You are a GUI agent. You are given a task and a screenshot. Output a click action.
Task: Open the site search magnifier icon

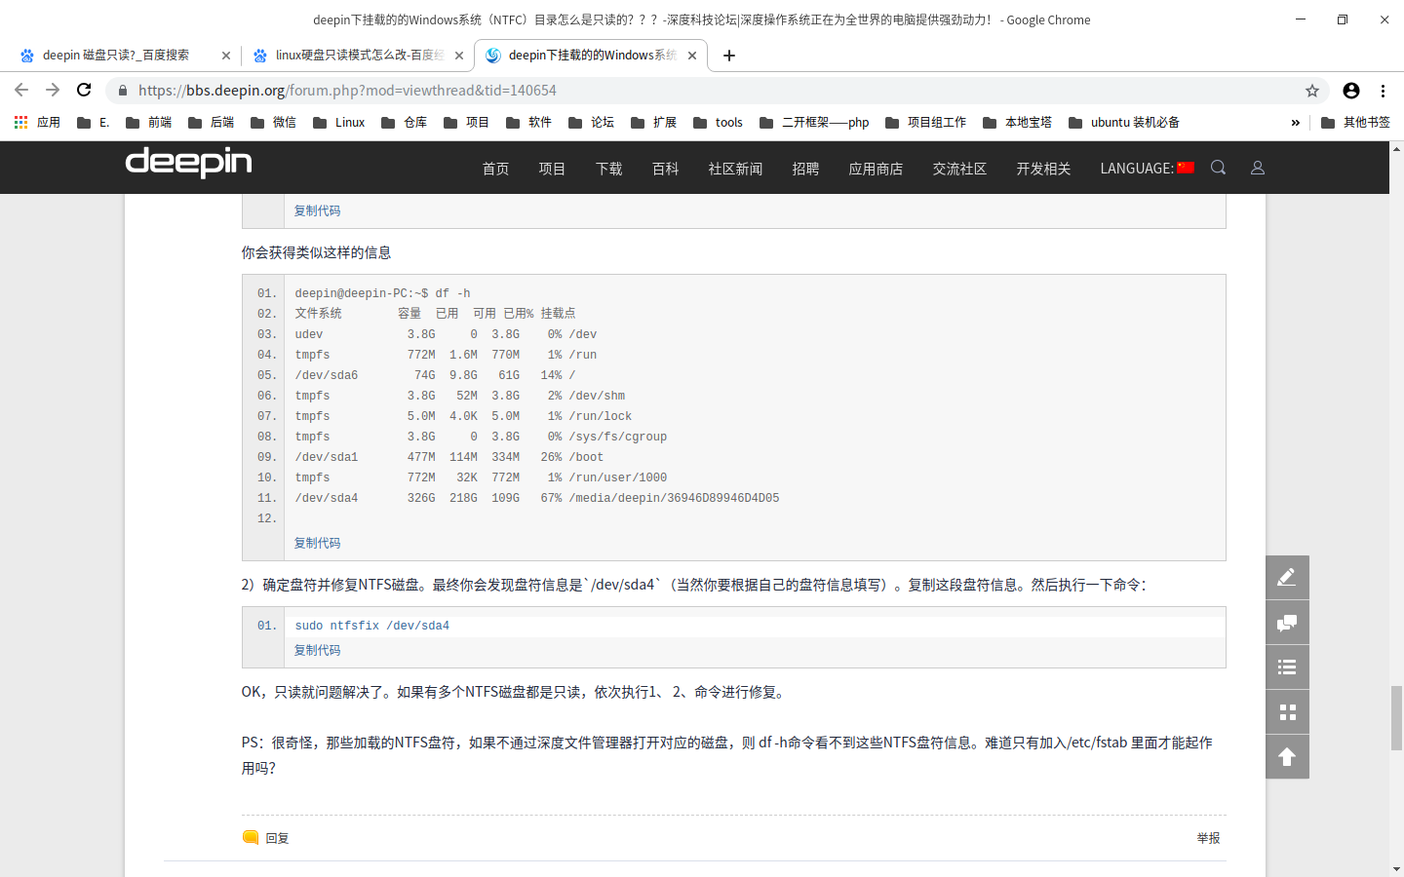coord(1218,168)
